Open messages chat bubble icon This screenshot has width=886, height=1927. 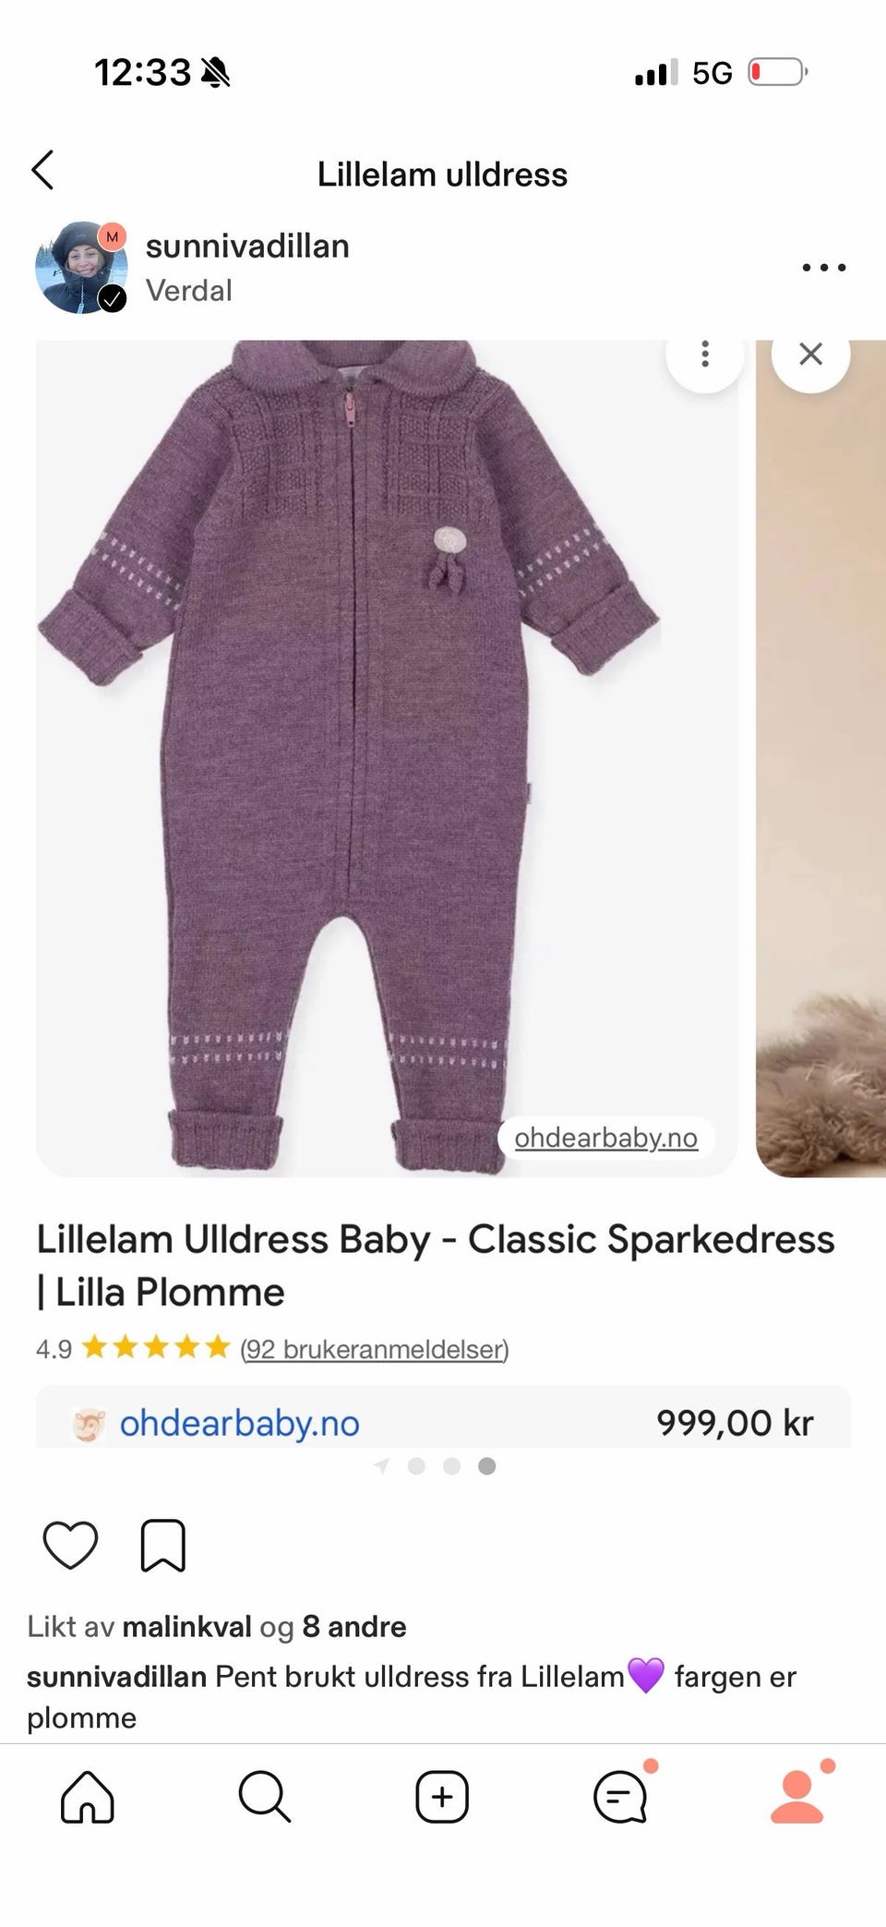pos(620,1797)
